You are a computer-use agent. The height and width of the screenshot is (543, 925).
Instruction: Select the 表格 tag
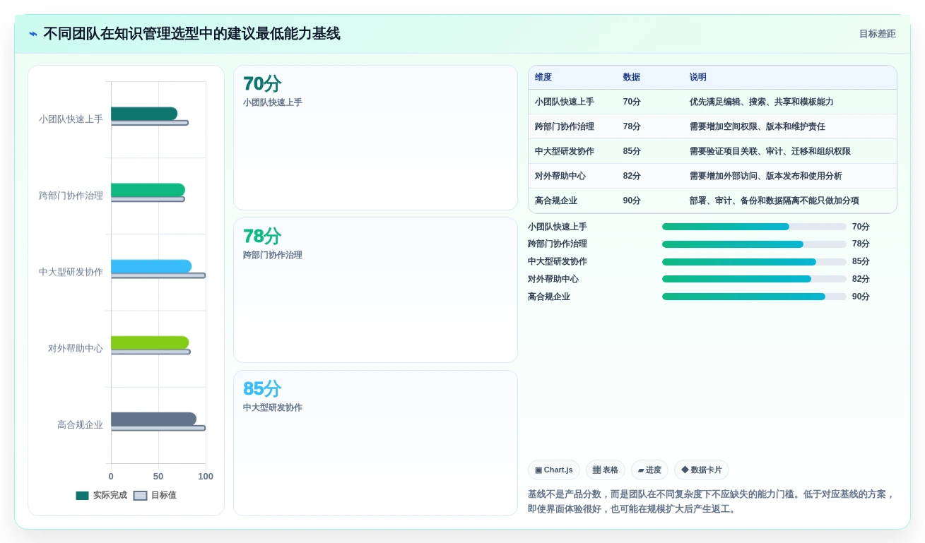(x=606, y=470)
